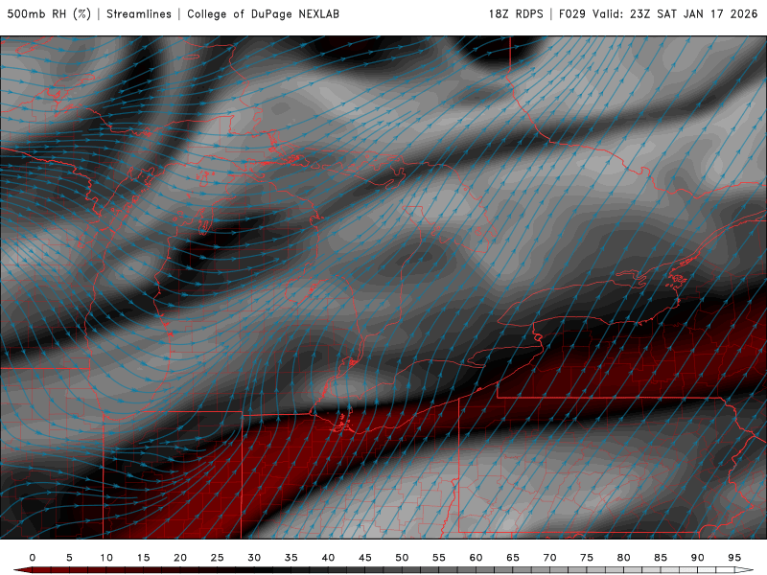The image size is (767, 575).
Task: Click the colorbar label "80"
Action: pyautogui.click(x=624, y=558)
